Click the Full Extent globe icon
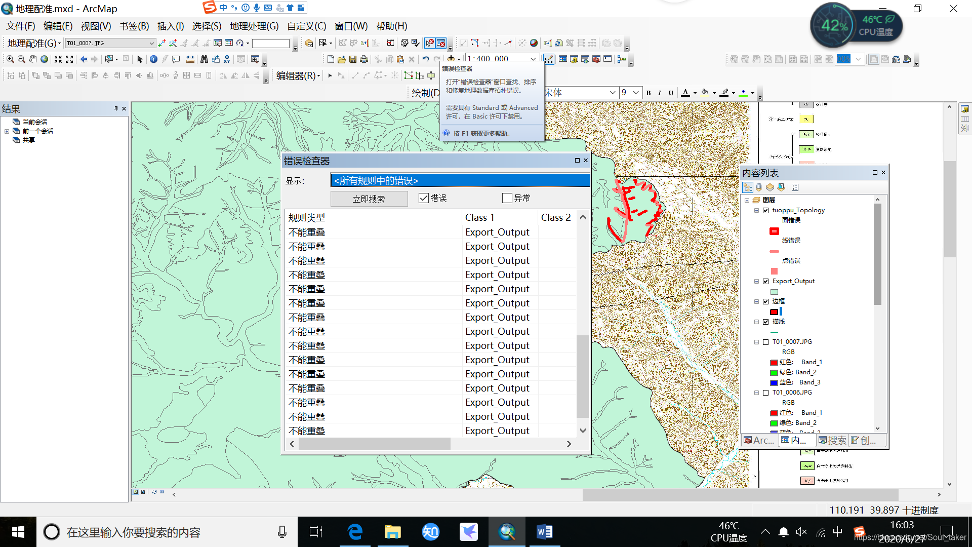Image resolution: width=972 pixels, height=547 pixels. pos(45,59)
